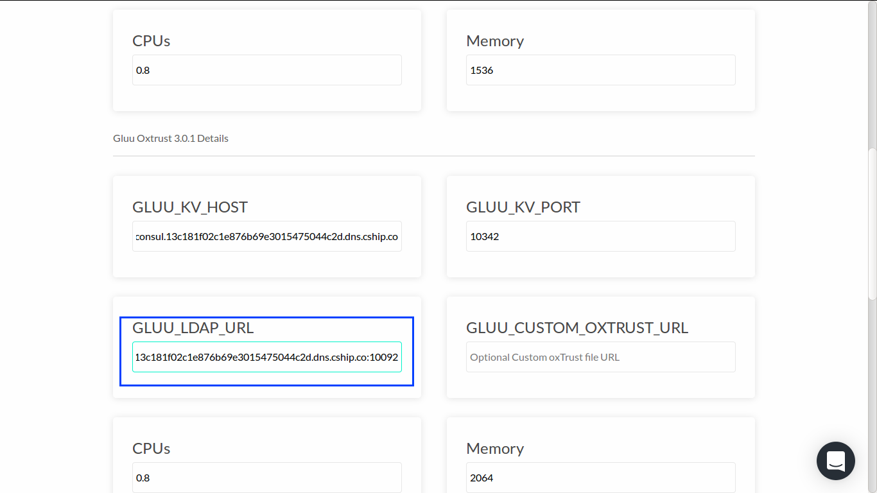877x493 pixels.
Task: Click into the GLUU_LDAP_URL text box
Action: coord(266,357)
